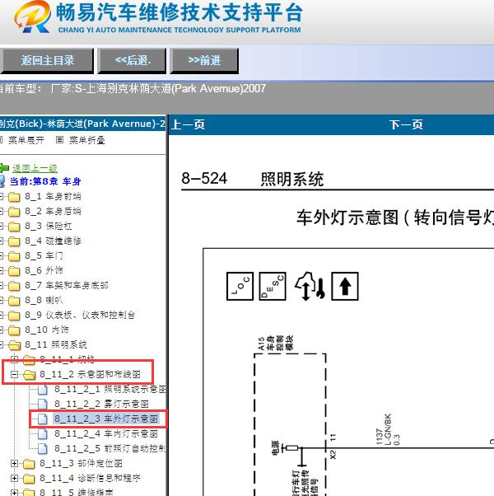Open 8_11_2_4 车内灯示意图 document
Image resolution: width=494 pixels, height=496 pixels.
point(106,433)
